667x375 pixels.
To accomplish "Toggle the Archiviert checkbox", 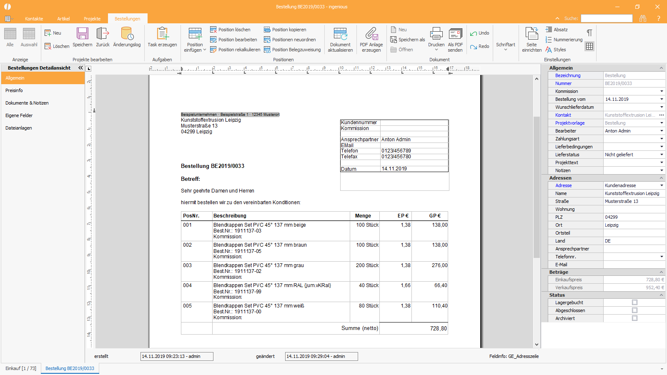I will click(x=634, y=318).
